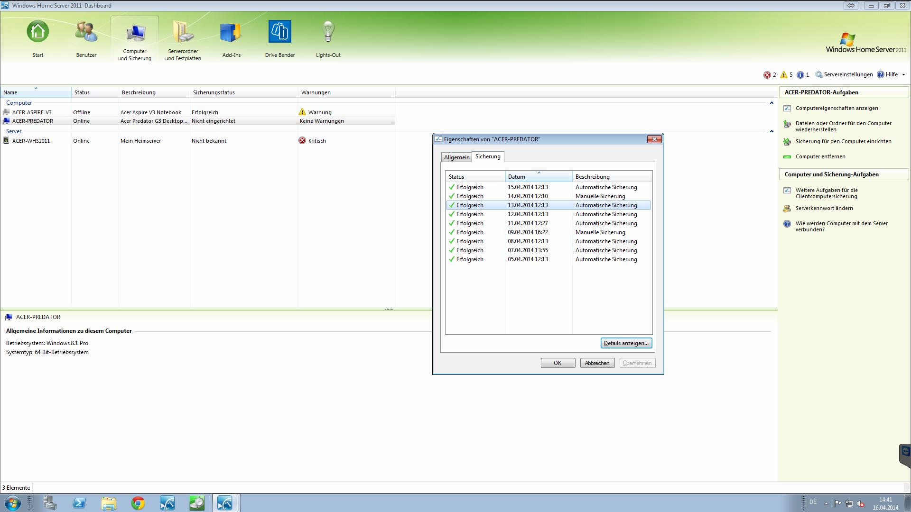The width and height of the screenshot is (911, 512).
Task: Select backup from 14.04.2014 12:10
Action: (548, 196)
